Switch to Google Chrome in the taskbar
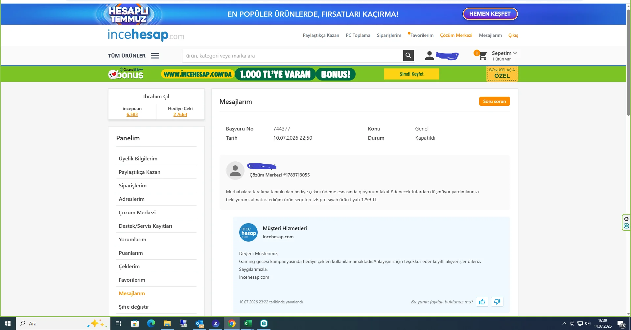Screen dimensions: 631x330 [232, 323]
